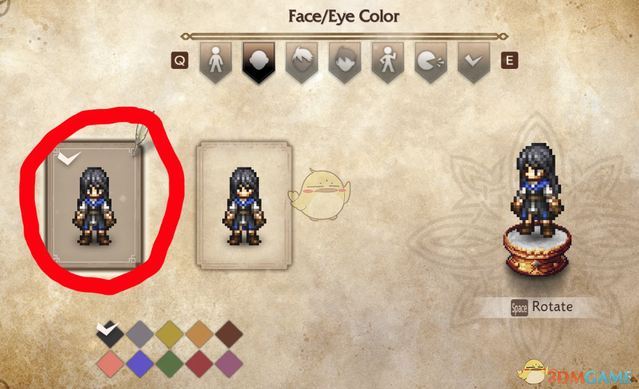Open the body type tab icon
Screen dimensions: 639x389
[215, 62]
